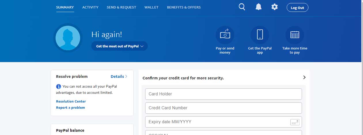Click the blue info icon in Resolve problem

[x=58, y=86]
